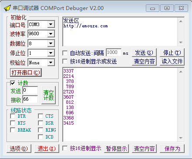Click 清空内容 under the send button
Screen dimensions: 192x159
(x=144, y=61)
